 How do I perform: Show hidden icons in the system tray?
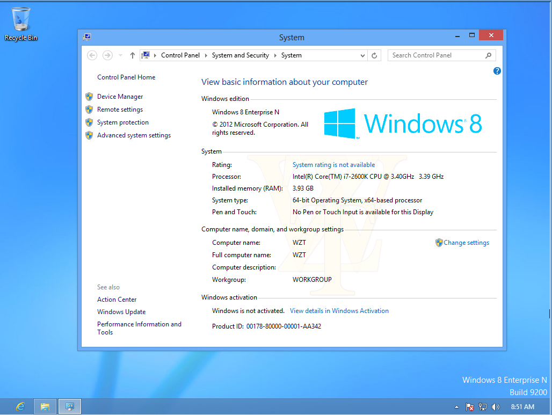click(x=457, y=407)
